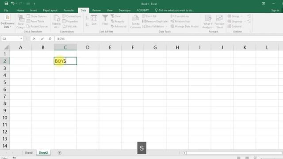Click Sign in
This screenshot has width=283, height=159.
(x=275, y=10)
